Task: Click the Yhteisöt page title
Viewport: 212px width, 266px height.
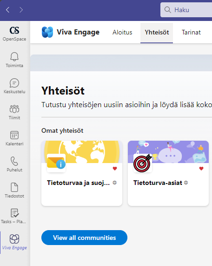Action: click(x=63, y=90)
